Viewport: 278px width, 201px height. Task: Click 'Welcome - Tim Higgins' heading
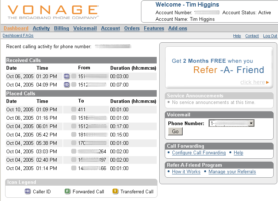click(187, 4)
